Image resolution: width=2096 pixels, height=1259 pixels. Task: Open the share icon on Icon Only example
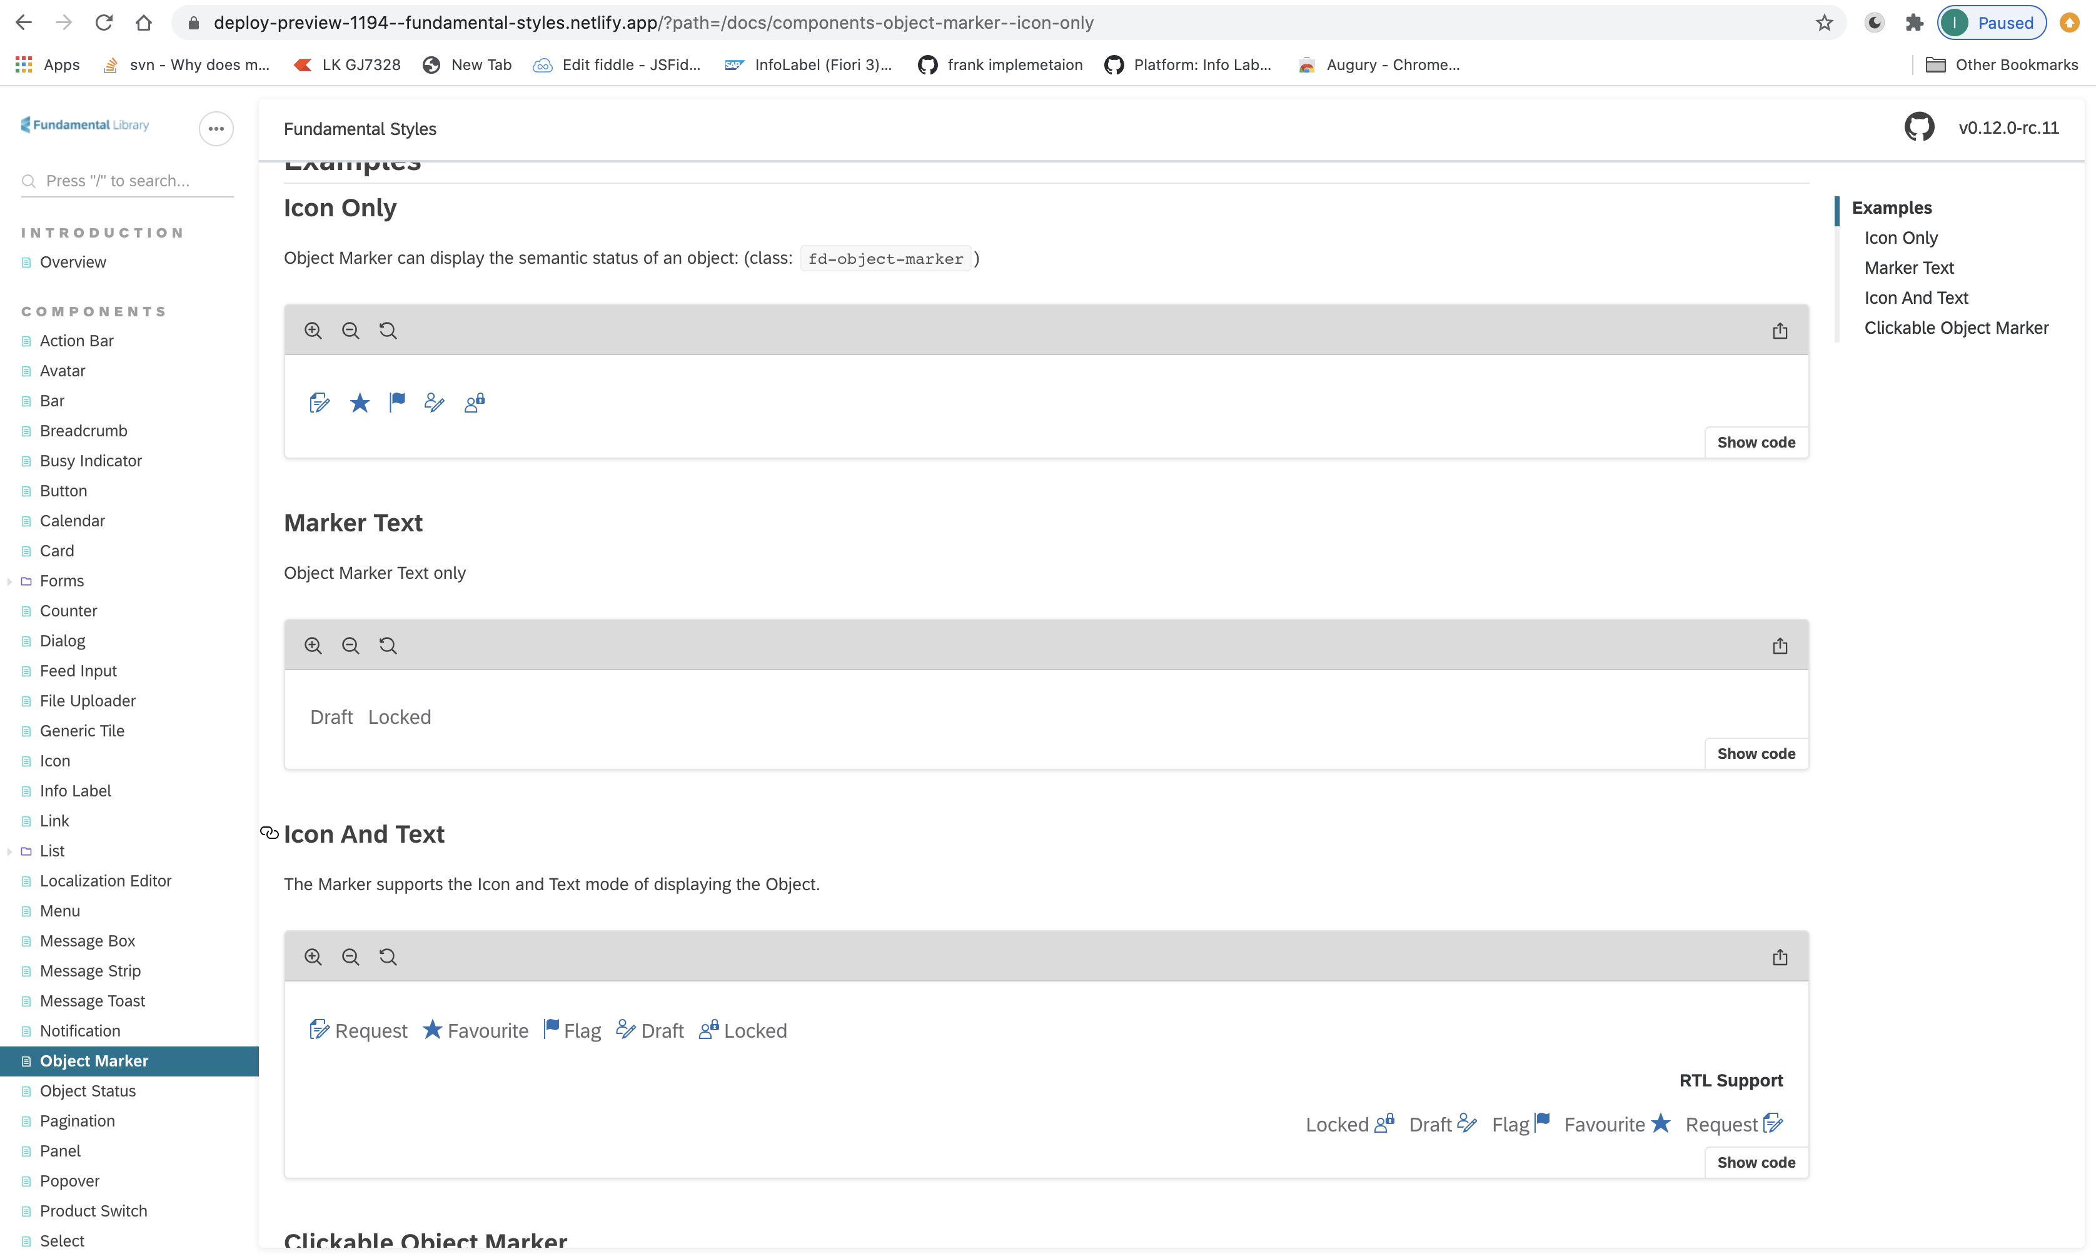click(x=1780, y=330)
